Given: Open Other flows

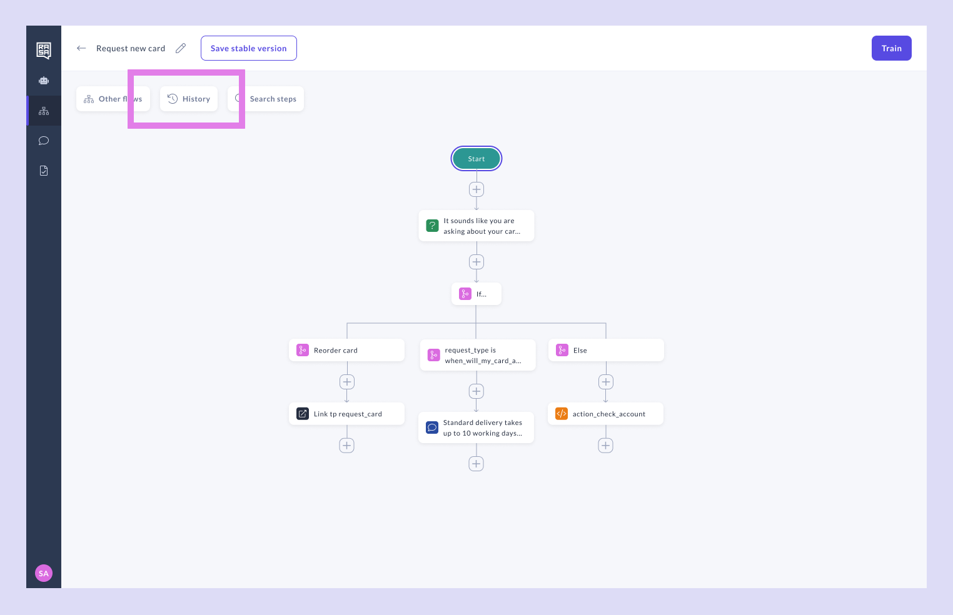Looking at the screenshot, I should tap(113, 99).
